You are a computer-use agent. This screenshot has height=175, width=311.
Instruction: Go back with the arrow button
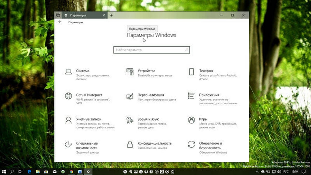60,22
